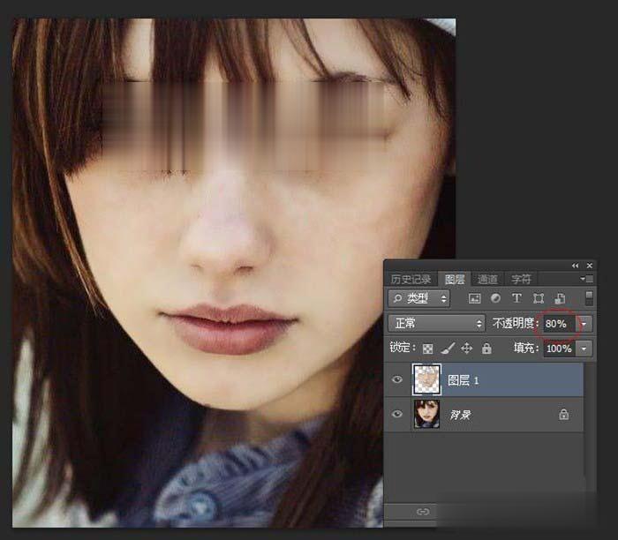Filter layers by type (T) icon

(516, 299)
